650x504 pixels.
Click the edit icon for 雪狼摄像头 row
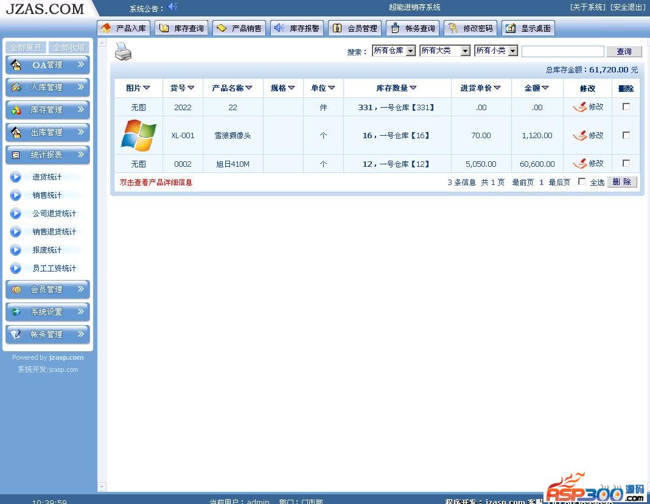(x=580, y=136)
